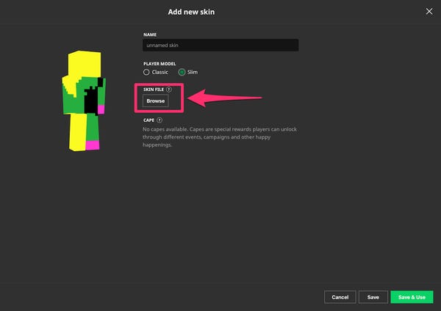
Task: Click the PLAYER MODEL label
Action: [x=159, y=64]
